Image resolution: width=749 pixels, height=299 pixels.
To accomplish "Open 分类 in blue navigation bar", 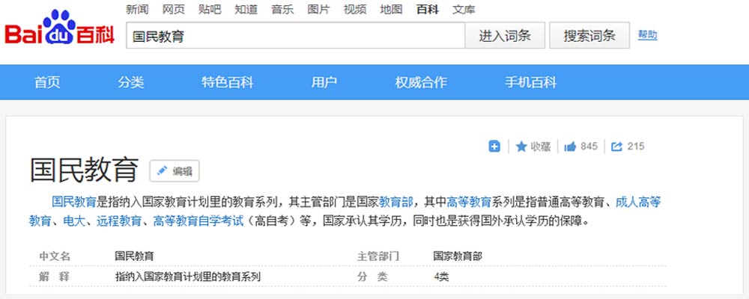I will (131, 82).
